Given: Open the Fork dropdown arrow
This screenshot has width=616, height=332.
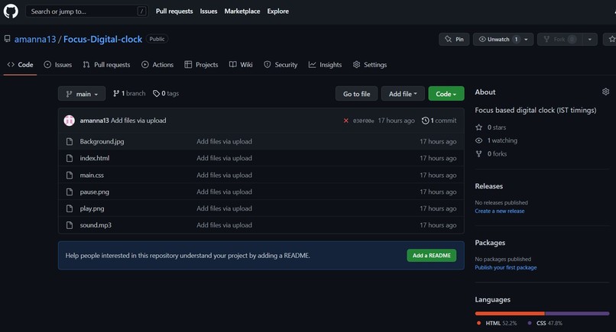Looking at the screenshot, I should click(x=590, y=39).
